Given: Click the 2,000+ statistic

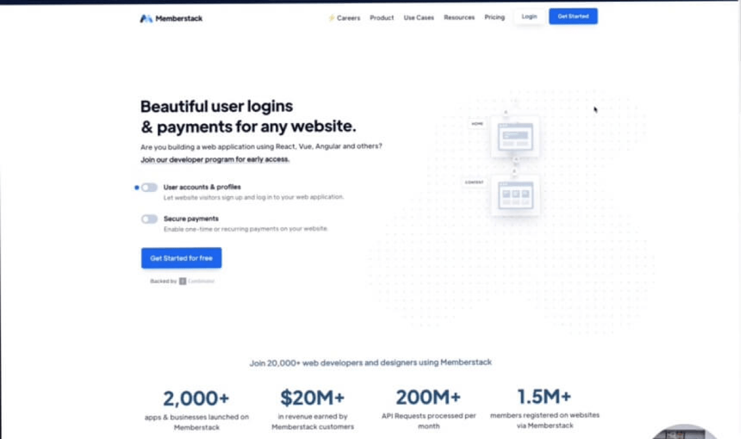Looking at the screenshot, I should tap(196, 398).
